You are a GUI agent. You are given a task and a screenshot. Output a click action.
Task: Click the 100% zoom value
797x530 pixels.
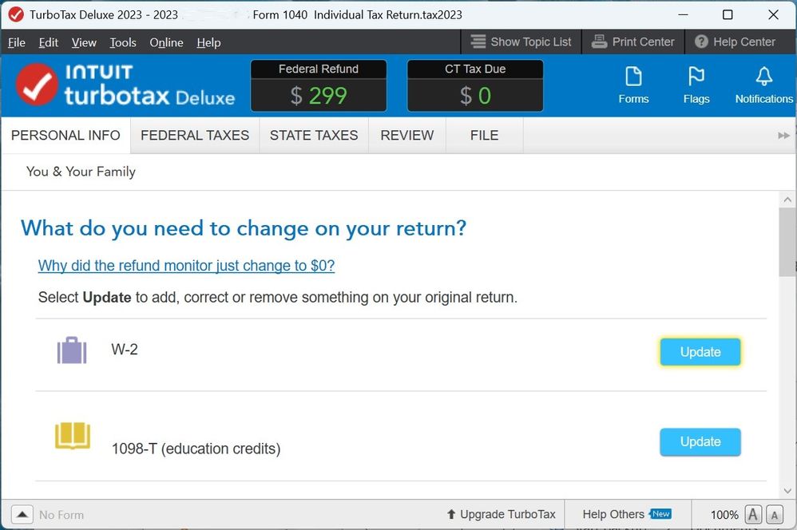tap(724, 515)
